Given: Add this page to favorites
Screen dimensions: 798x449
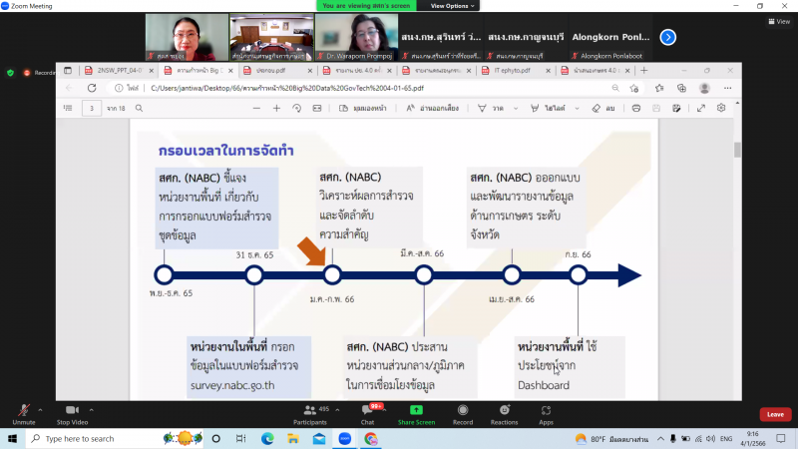Looking at the screenshot, I should pyautogui.click(x=634, y=88).
